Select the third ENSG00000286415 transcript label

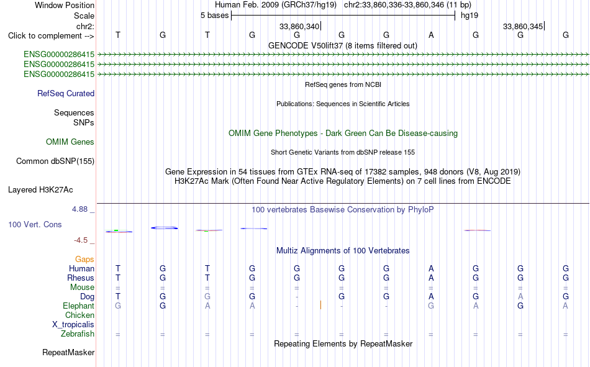tap(59, 74)
